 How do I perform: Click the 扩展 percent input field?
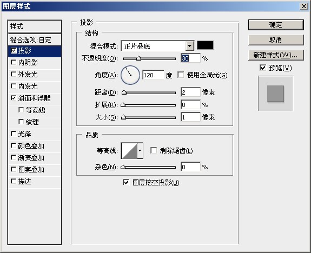click(190, 105)
